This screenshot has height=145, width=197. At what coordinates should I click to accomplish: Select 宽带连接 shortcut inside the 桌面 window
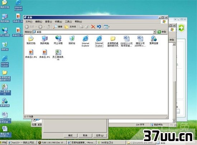tap(154, 40)
